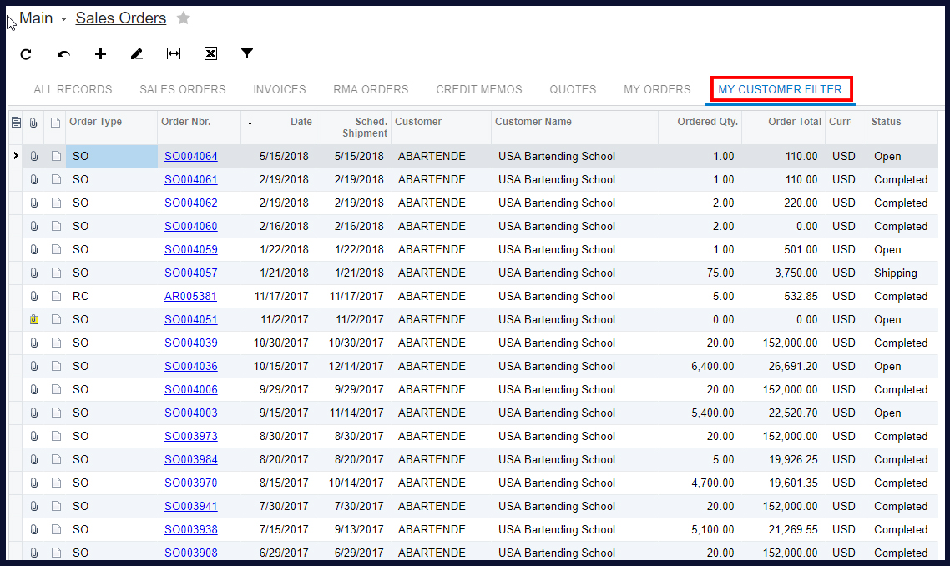Click the Fit to Screen icon
The height and width of the screenshot is (566, 950).
point(174,54)
